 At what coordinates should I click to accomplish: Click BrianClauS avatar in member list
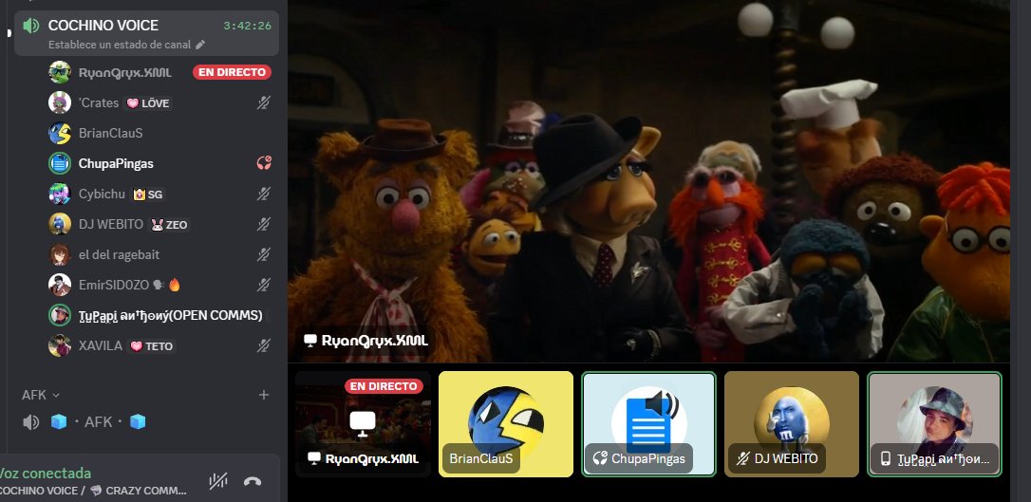click(60, 133)
